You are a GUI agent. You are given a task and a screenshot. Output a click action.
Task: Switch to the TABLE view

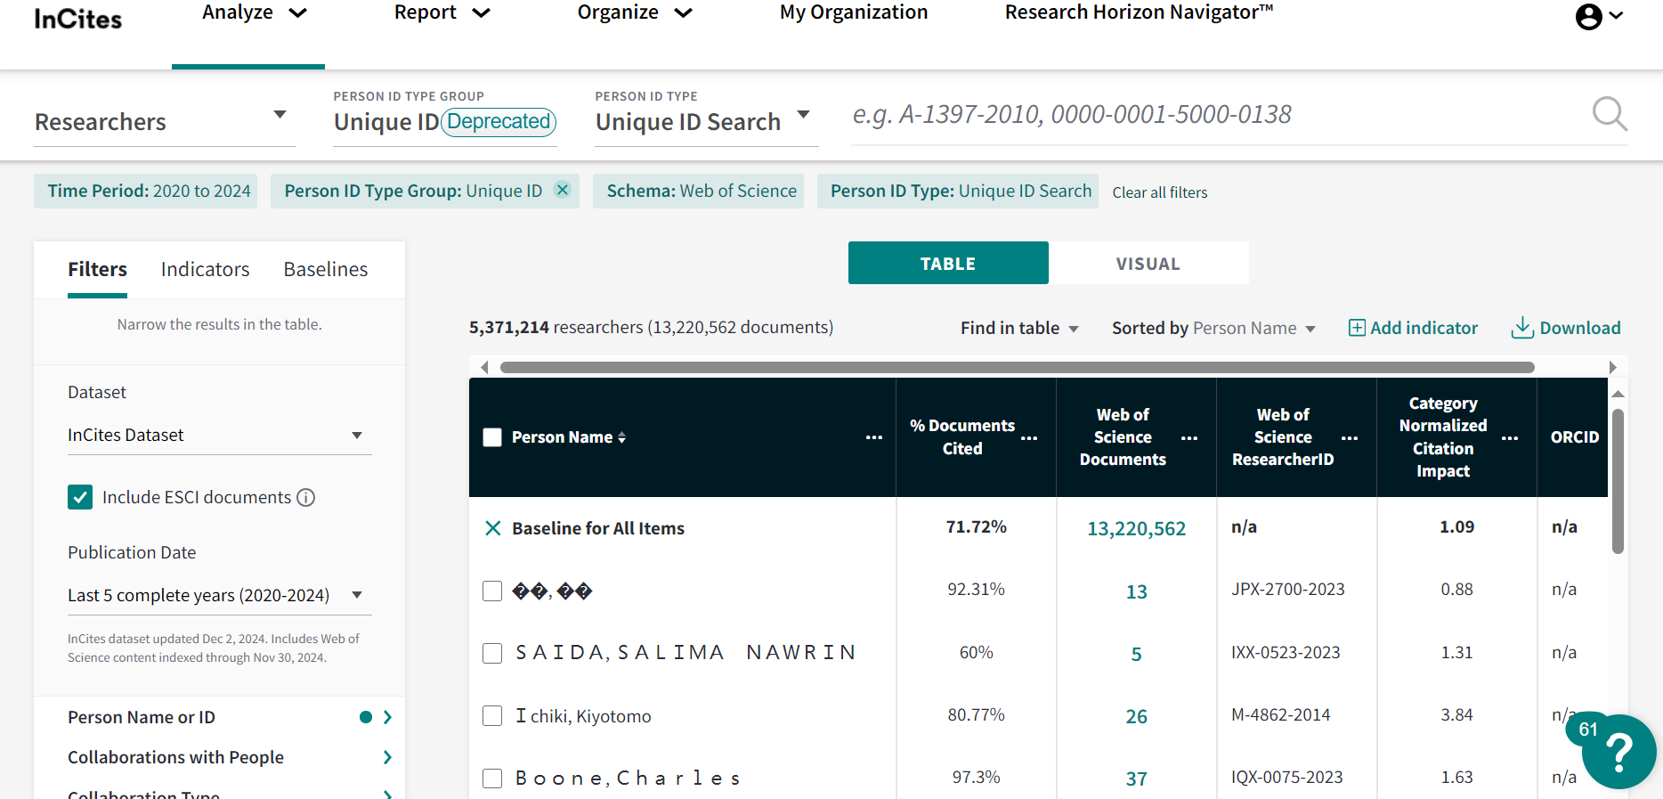point(948,263)
